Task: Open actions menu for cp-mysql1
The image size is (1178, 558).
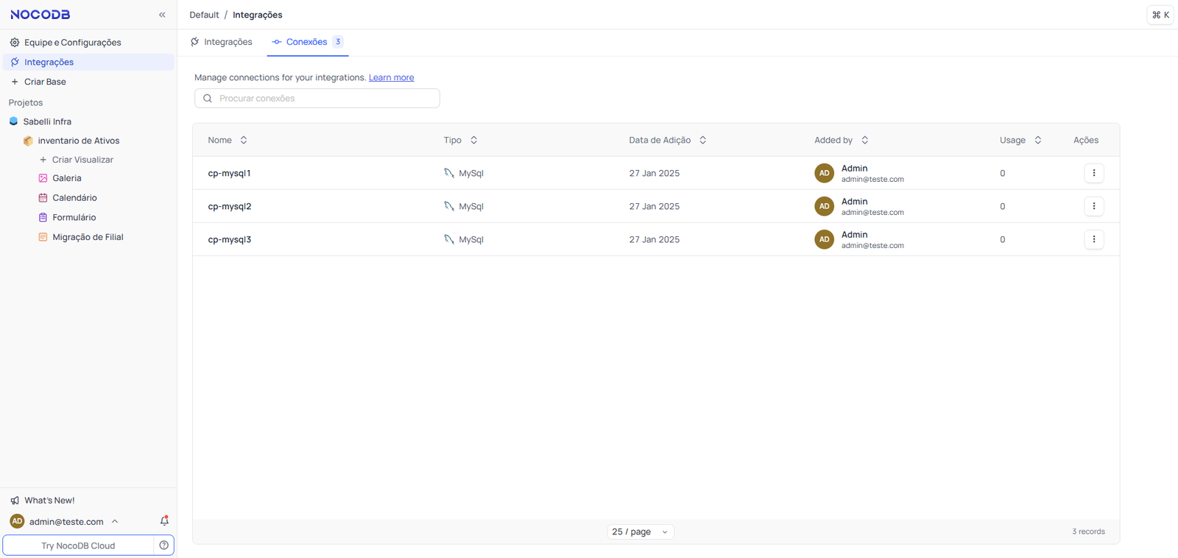Action: 1093,173
